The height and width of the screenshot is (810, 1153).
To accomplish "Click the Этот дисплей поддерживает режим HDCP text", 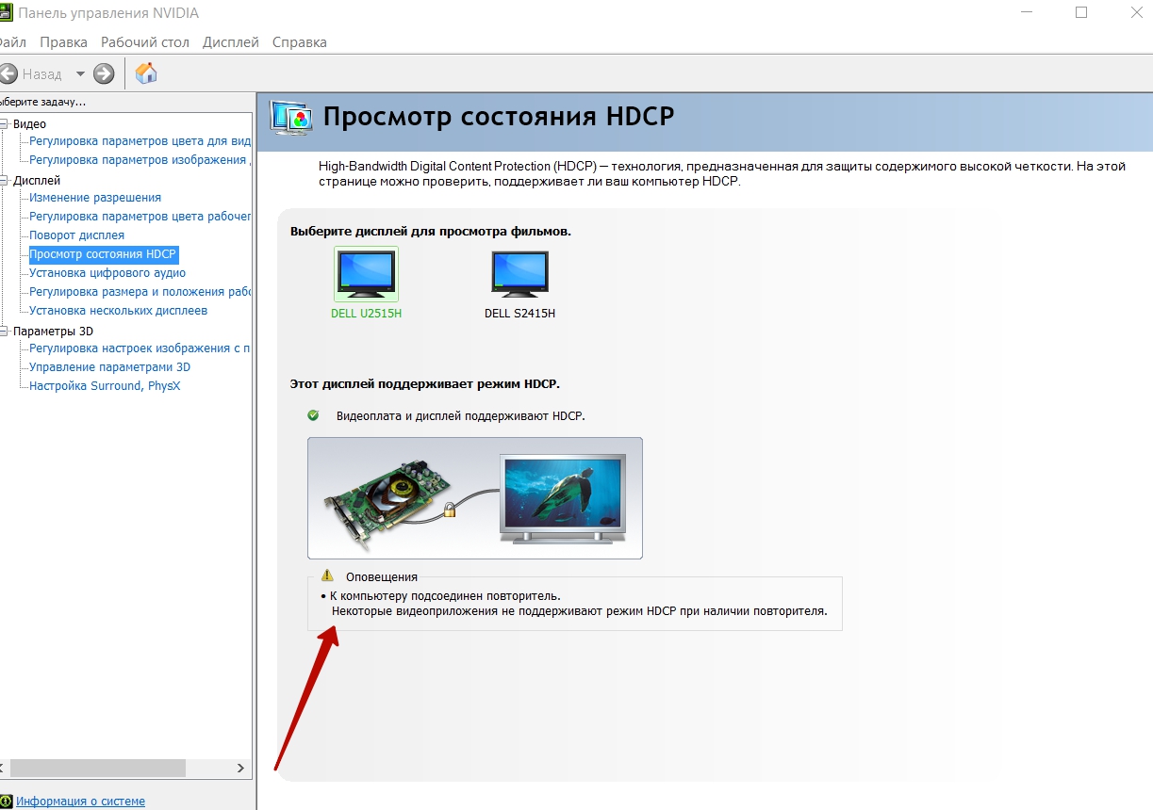I will pos(425,384).
